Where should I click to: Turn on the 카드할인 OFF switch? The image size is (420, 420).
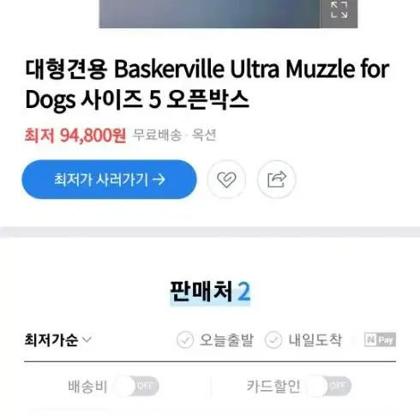[329, 387]
